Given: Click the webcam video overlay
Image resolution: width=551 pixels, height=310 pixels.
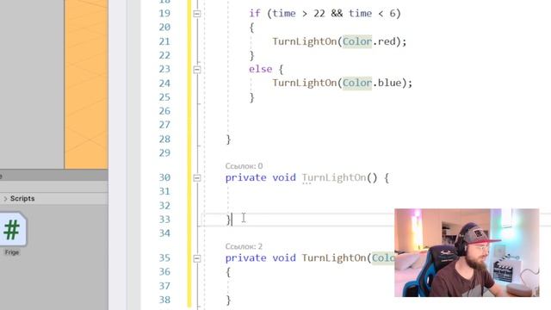Looking at the screenshot, I should pyautogui.click(x=467, y=252).
